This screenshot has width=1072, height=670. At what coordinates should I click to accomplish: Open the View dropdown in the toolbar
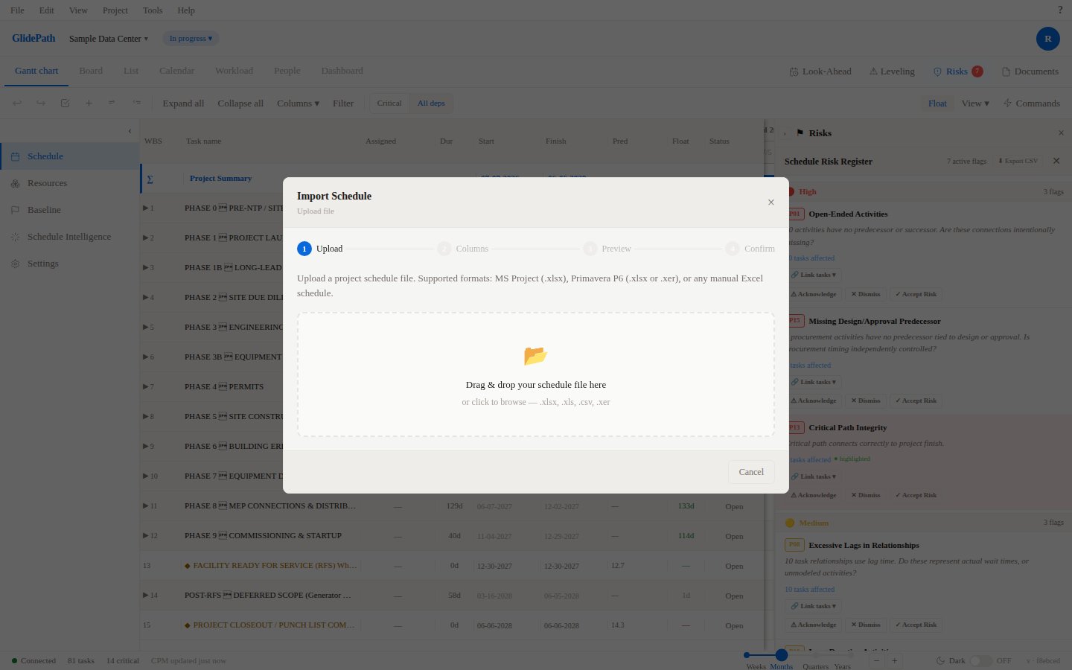(x=975, y=103)
